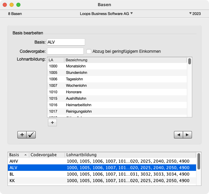Viewport: 209px width, 194px height.
Task: Add a Lohnart with the small plus button
Action: pos(52,123)
